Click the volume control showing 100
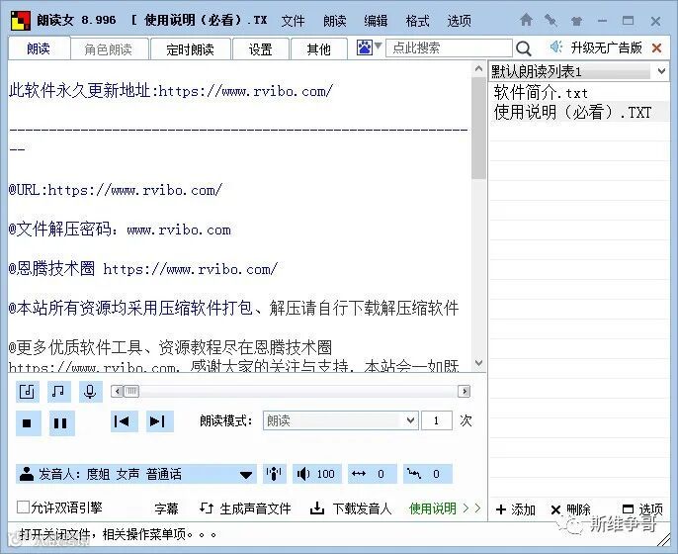 [316, 474]
